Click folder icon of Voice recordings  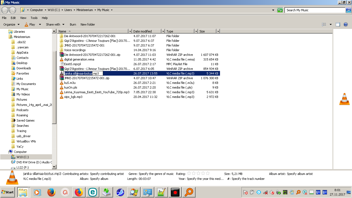tap(62, 50)
